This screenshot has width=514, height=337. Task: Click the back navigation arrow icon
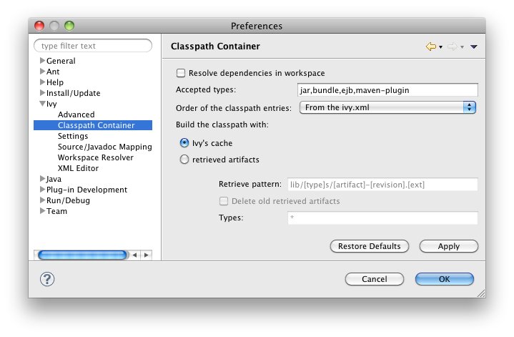coord(430,47)
